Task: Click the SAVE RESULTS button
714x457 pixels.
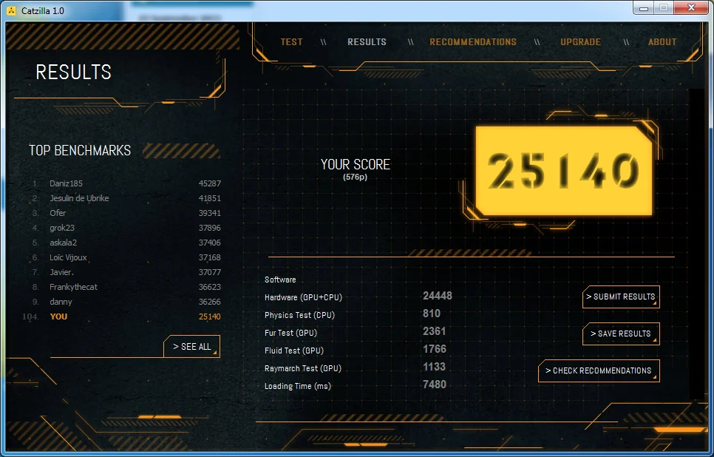Action: 621,334
